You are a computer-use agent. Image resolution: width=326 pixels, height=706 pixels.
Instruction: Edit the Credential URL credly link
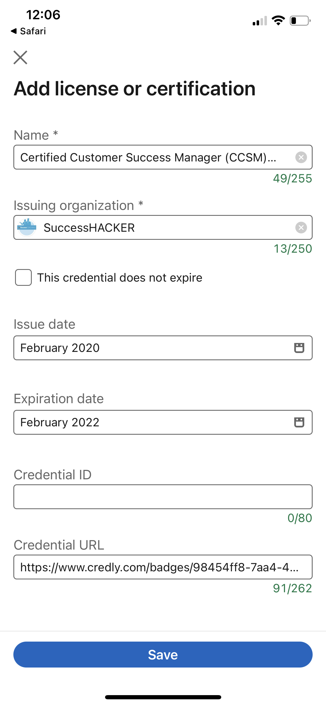(163, 567)
